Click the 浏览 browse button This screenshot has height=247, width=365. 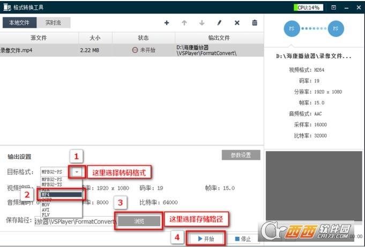(x=139, y=221)
